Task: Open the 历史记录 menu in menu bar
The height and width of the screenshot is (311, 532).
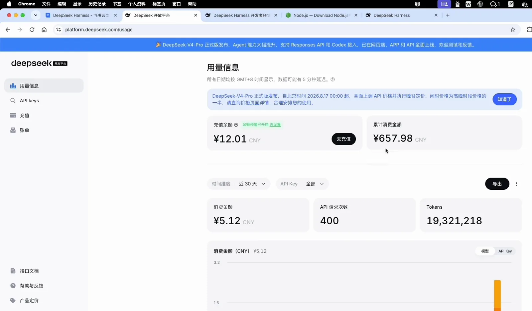Action: [x=97, y=4]
